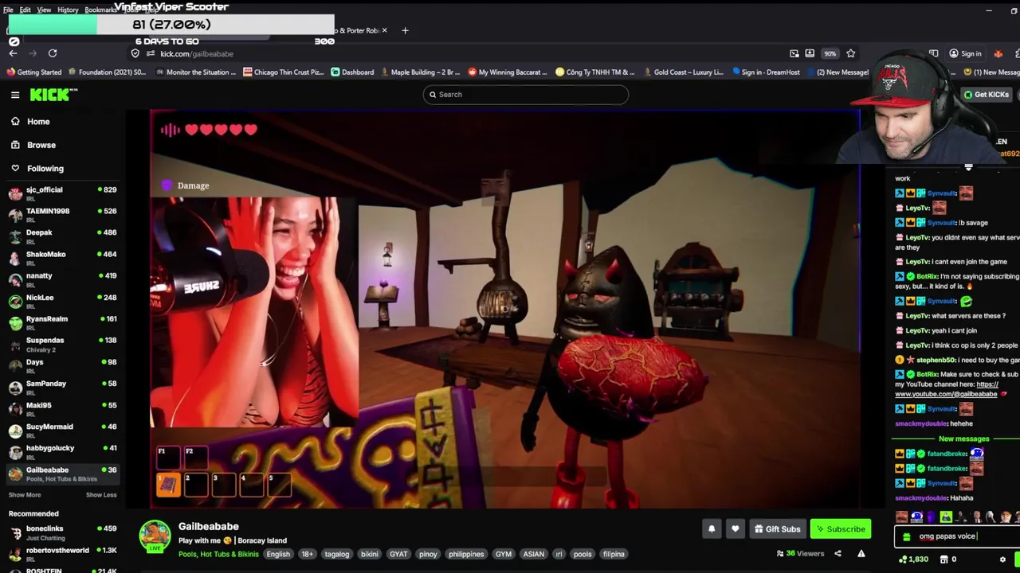
Task: Open nanatty channel in sidebar
Action: click(62, 279)
